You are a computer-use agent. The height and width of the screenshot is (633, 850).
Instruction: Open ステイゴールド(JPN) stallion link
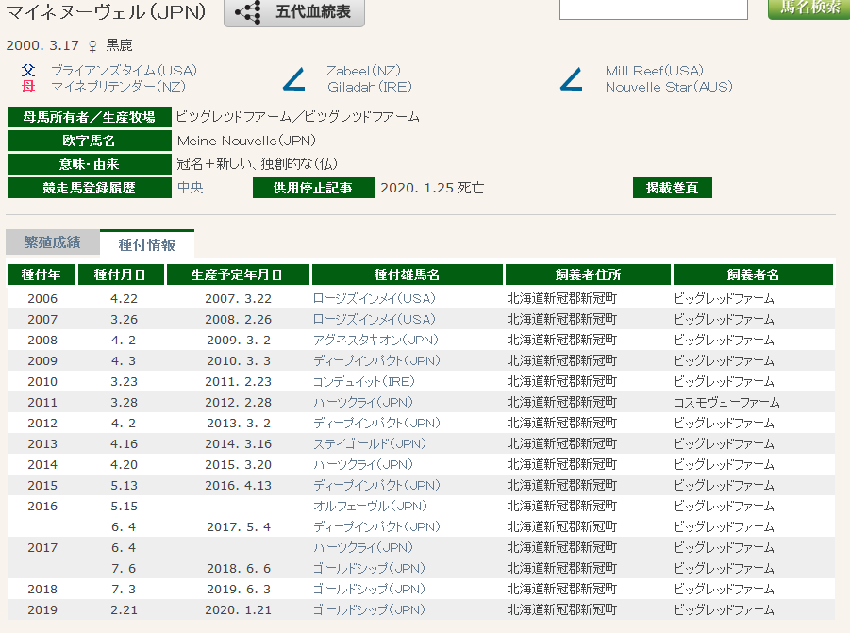point(369,443)
